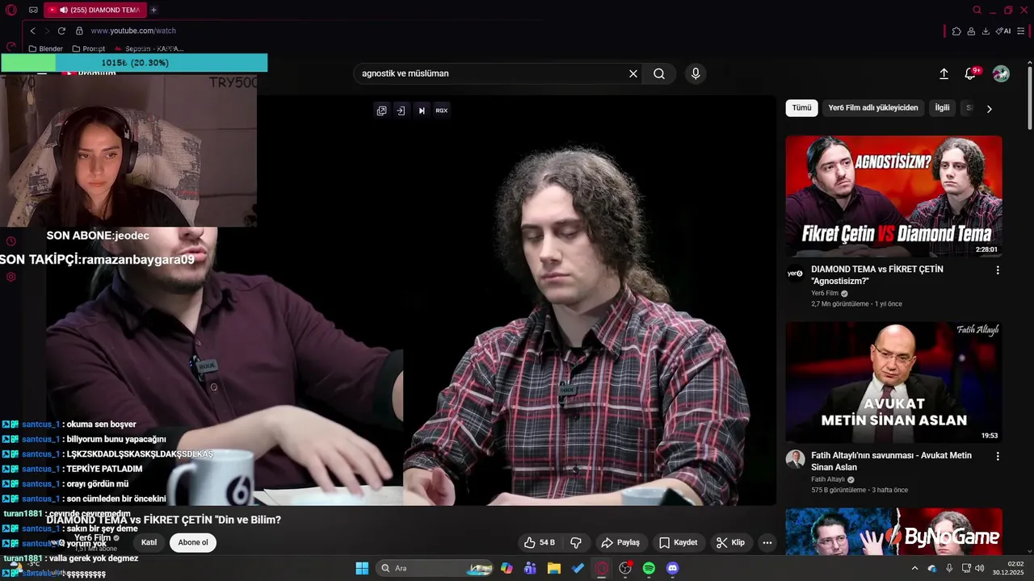This screenshot has width=1034, height=581.
Task: Click the skip-next icon above video
Action: (x=421, y=111)
